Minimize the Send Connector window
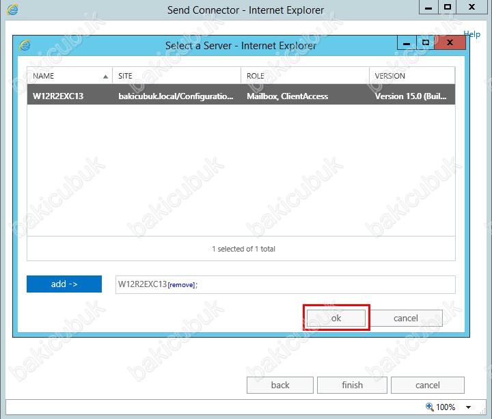Screen dimensions: 492x419 tap(428, 7)
